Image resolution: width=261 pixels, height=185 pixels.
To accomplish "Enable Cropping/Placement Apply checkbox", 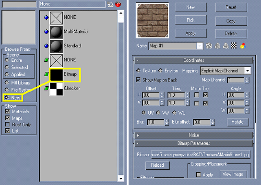I will (199, 174).
